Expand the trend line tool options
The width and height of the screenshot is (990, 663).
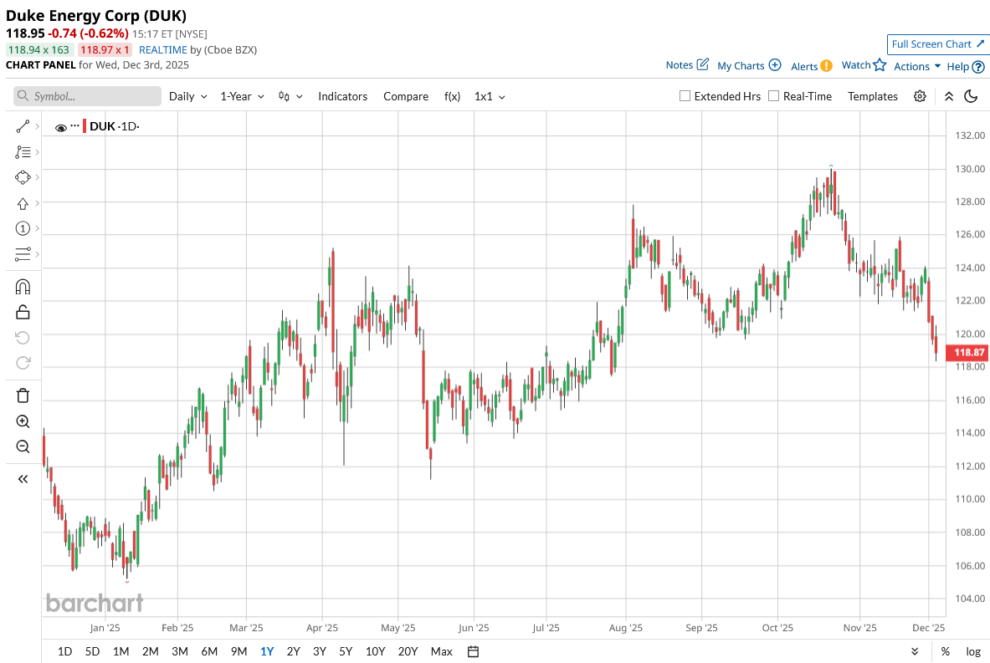point(38,127)
